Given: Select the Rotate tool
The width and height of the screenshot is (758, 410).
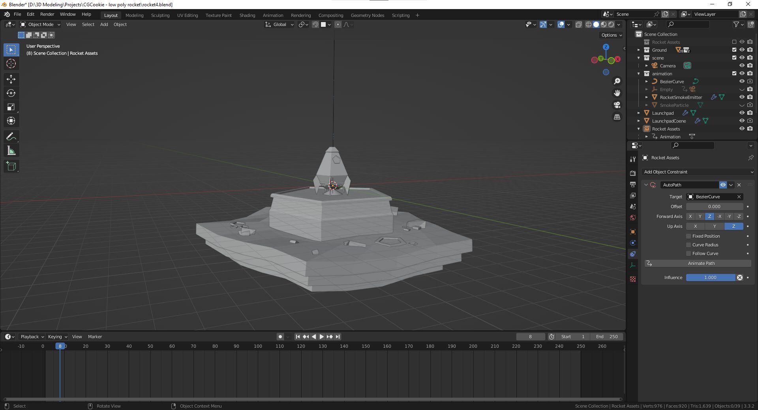Looking at the screenshot, I should pyautogui.click(x=11, y=93).
